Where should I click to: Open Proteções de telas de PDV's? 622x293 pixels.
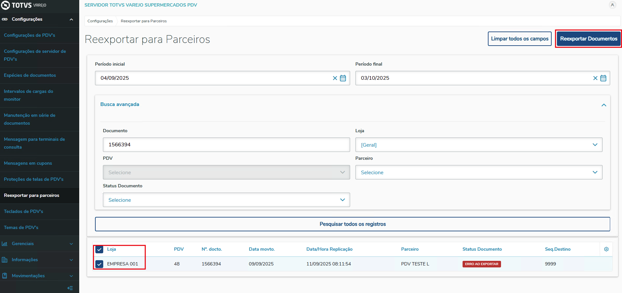[x=39, y=179]
